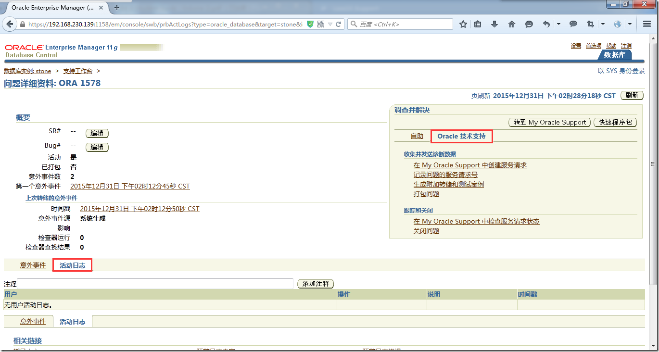Click the 注销 logout link

coord(626,46)
